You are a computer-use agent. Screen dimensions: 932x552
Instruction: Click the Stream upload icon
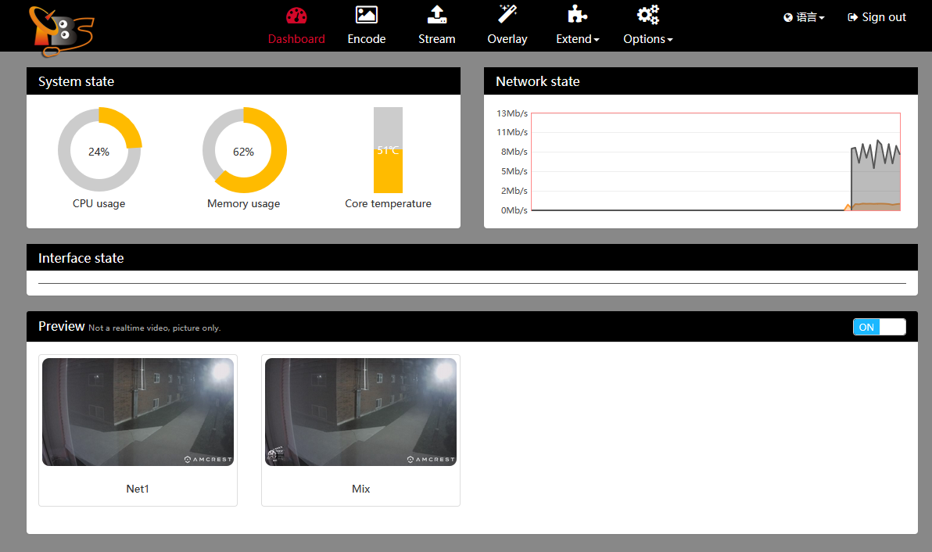coord(437,14)
